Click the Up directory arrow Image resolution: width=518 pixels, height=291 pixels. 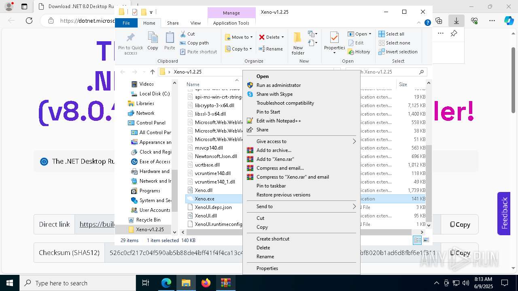coord(152,72)
